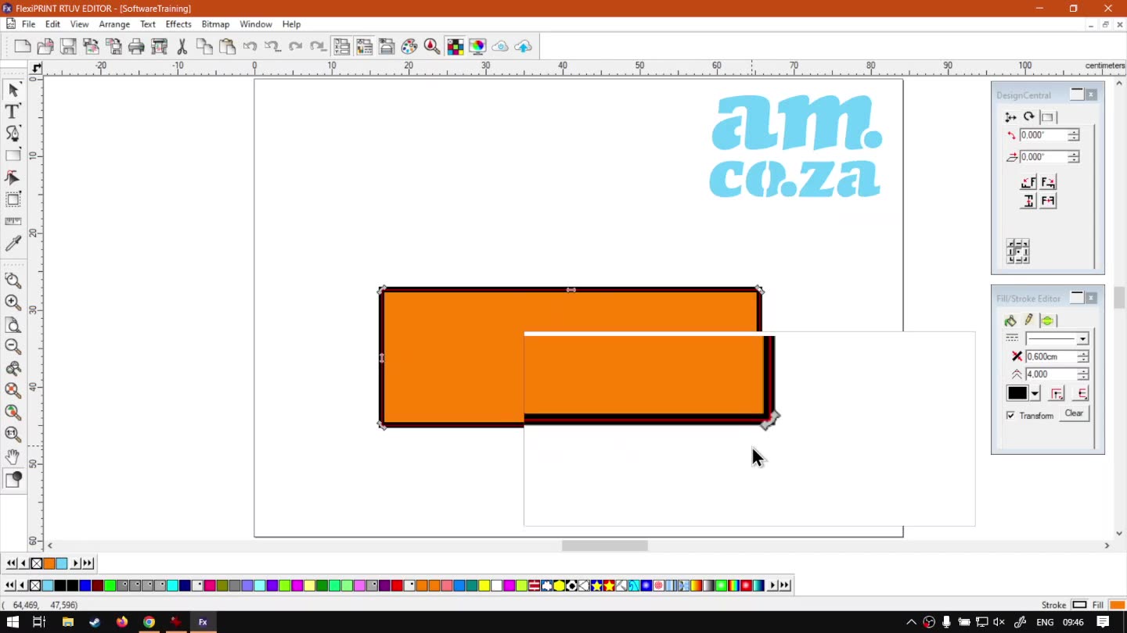Screen dimensions: 1127x633
Task: Select the Text tool in the toolbox
Action: [13, 112]
